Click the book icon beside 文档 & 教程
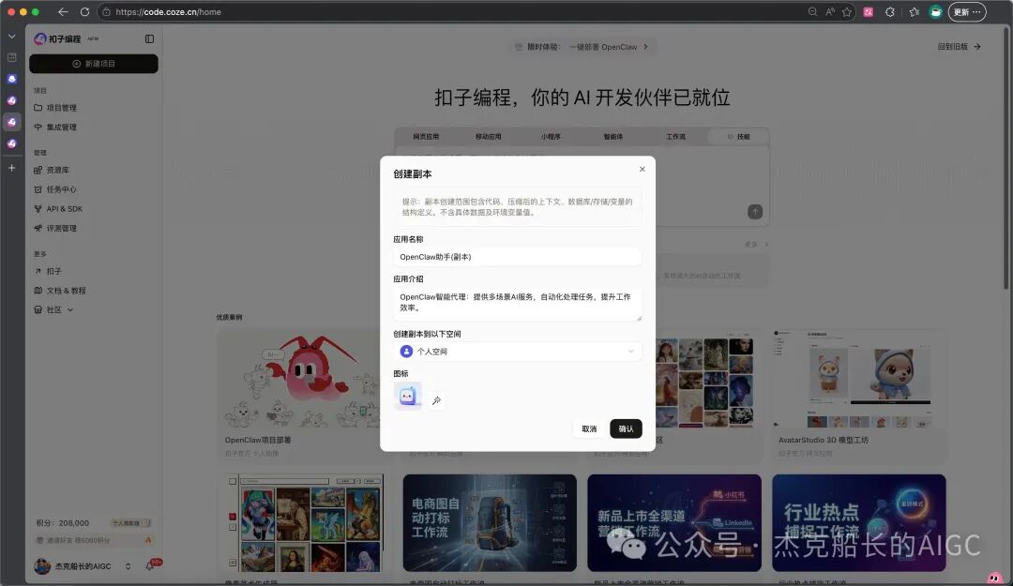This screenshot has height=586, width=1013. pyautogui.click(x=38, y=291)
